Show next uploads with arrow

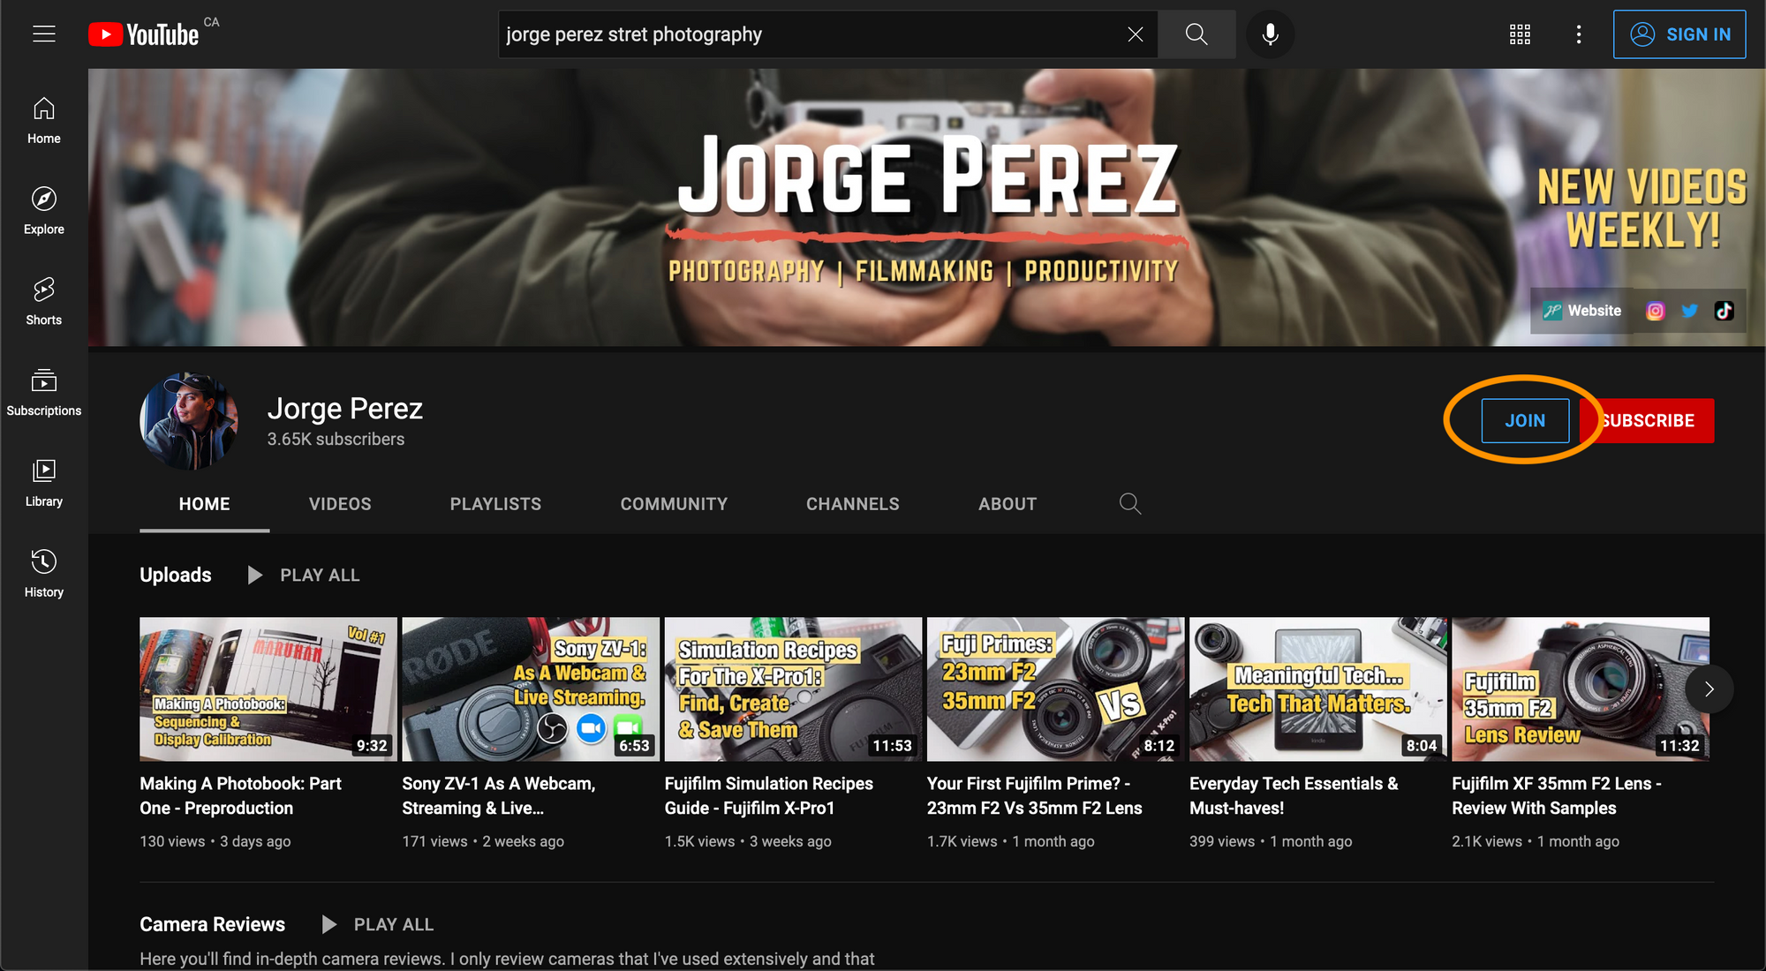tap(1709, 689)
